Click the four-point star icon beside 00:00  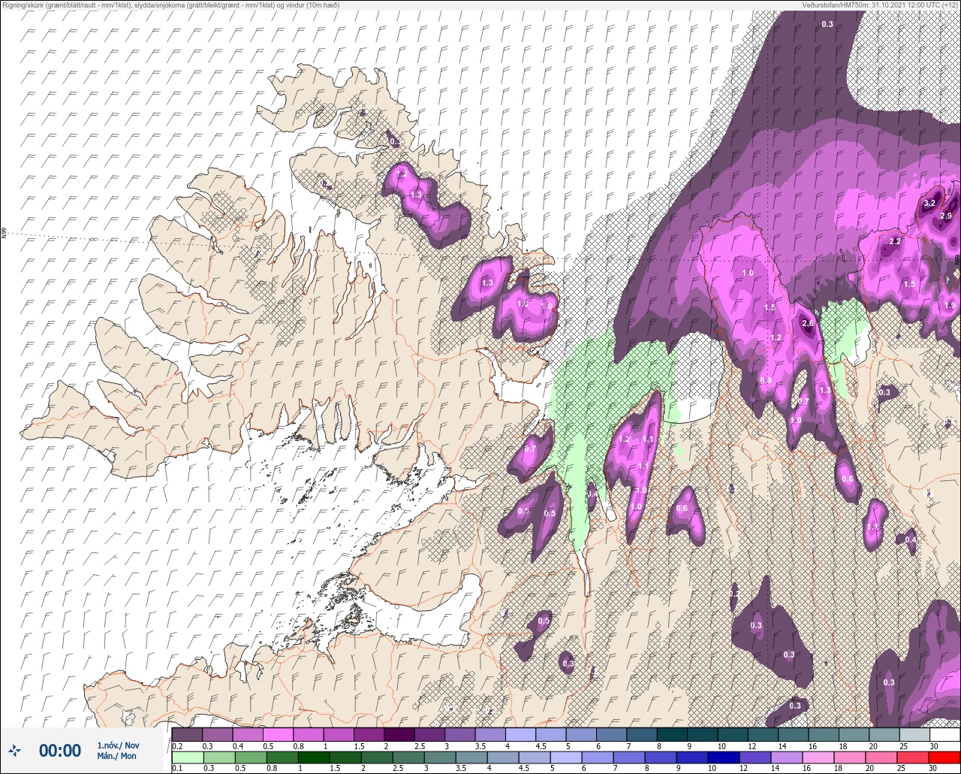(15, 750)
